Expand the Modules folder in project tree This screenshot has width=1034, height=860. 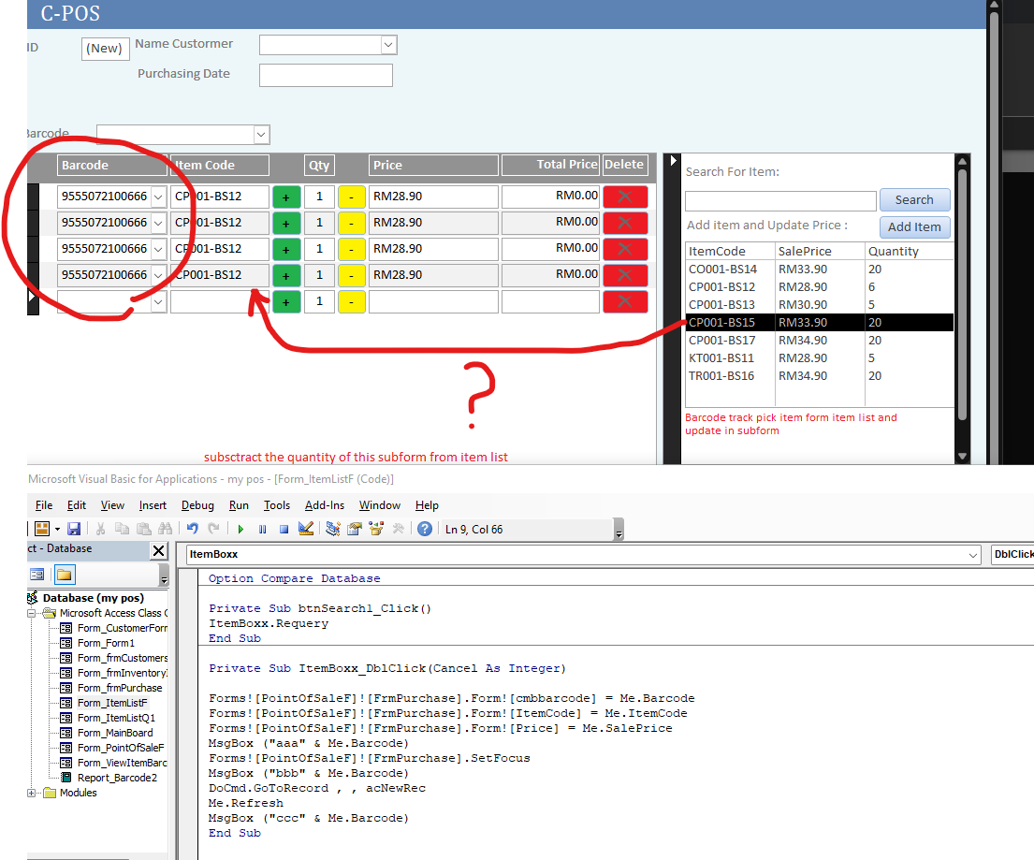[x=33, y=793]
